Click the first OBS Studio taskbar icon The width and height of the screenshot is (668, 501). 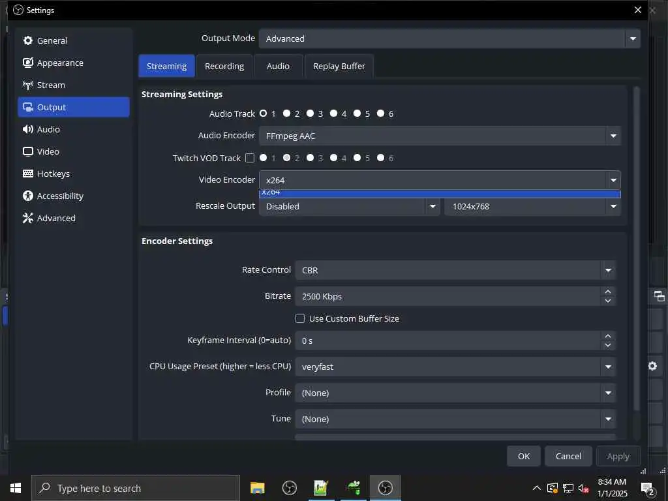click(x=289, y=488)
